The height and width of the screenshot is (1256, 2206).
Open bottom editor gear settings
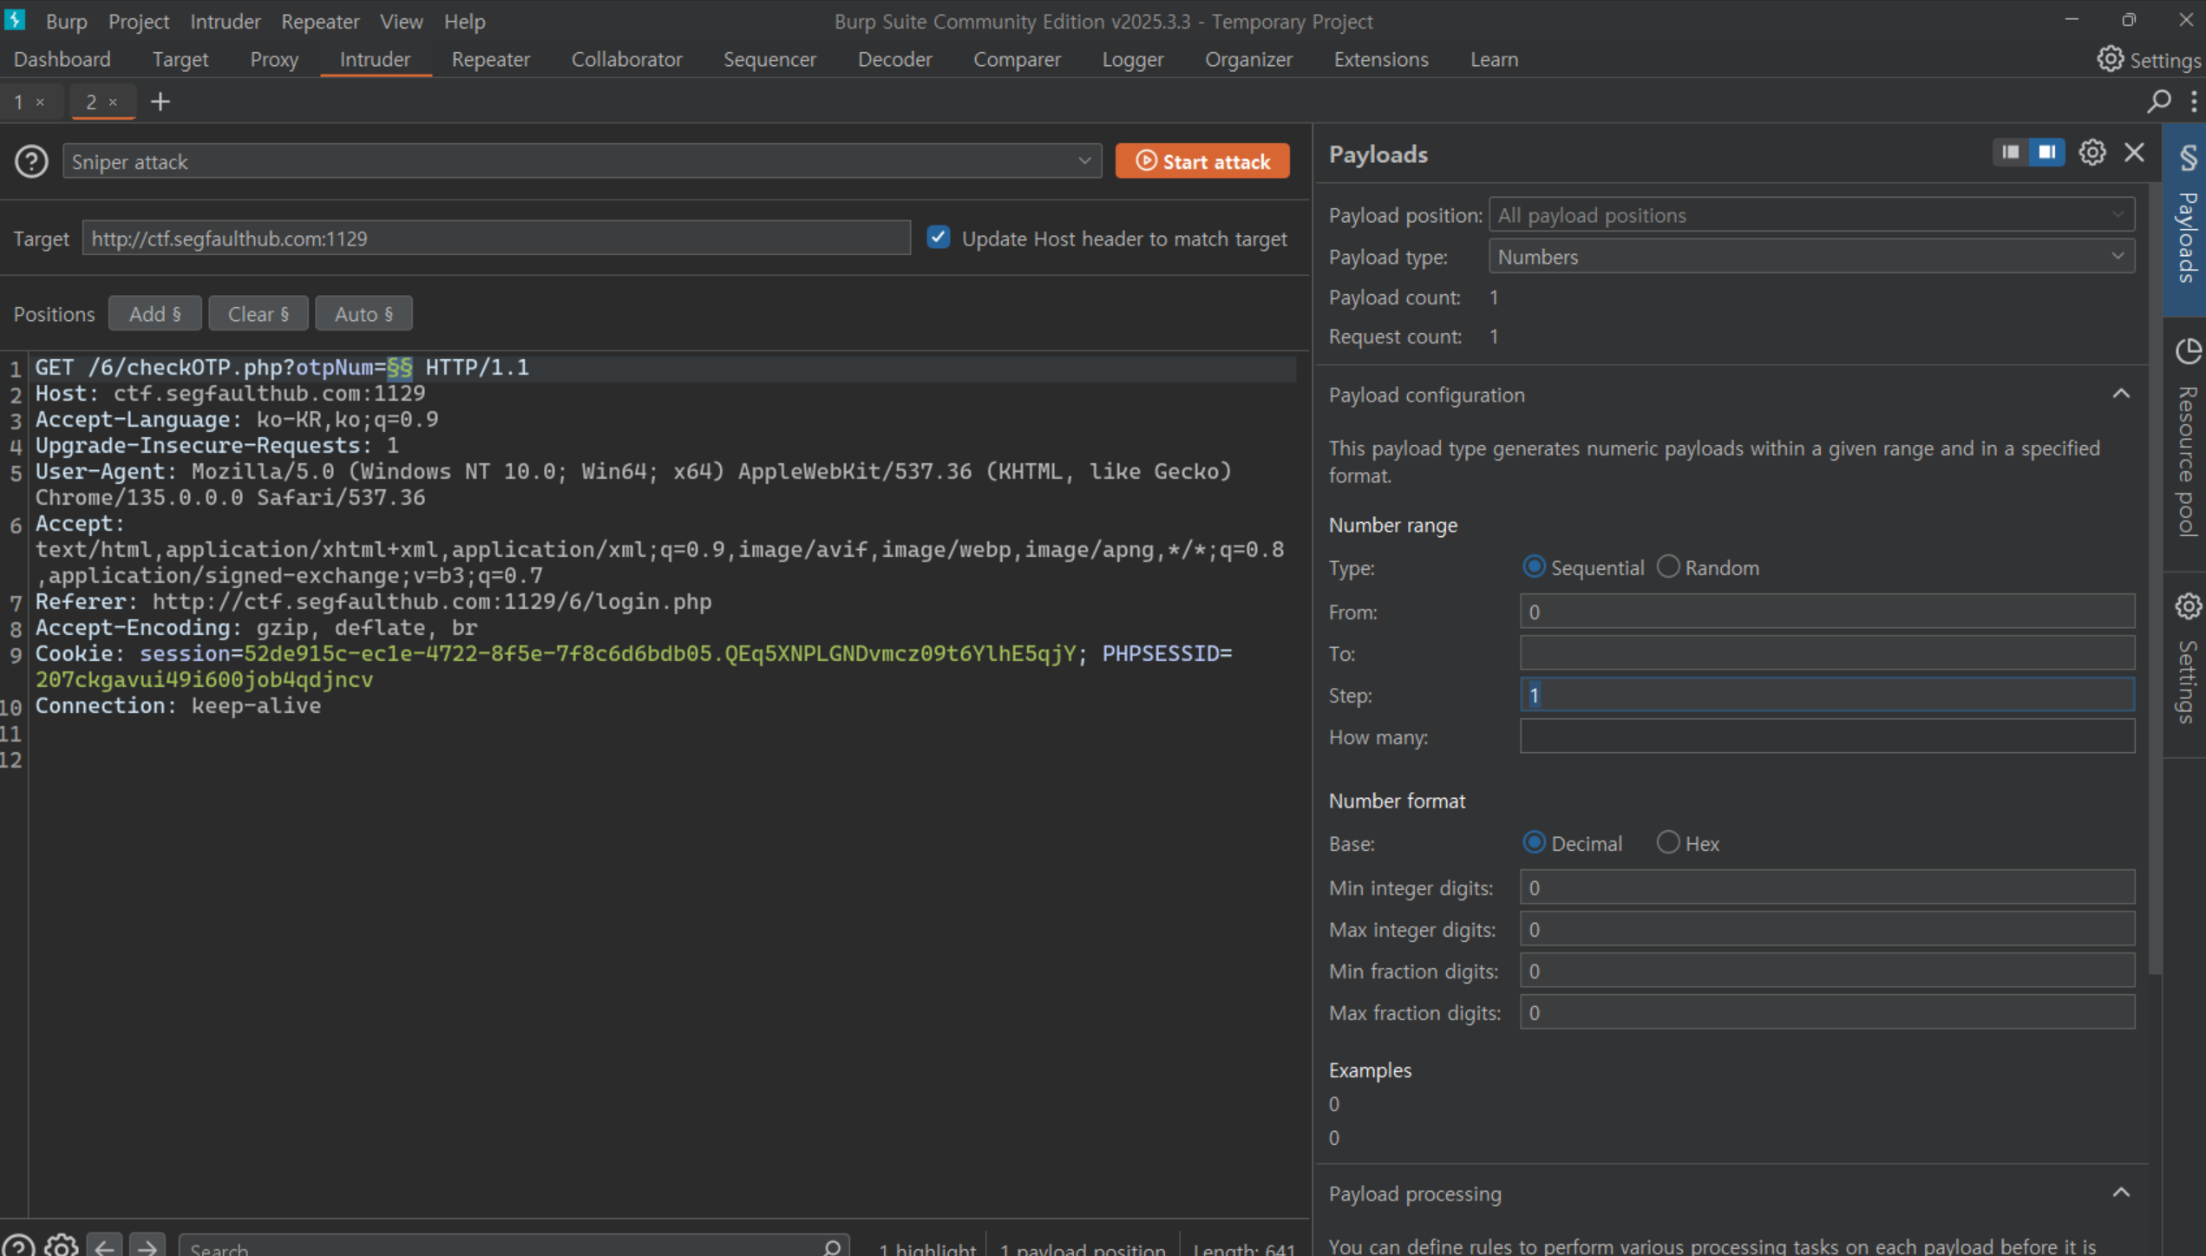[x=61, y=1247]
